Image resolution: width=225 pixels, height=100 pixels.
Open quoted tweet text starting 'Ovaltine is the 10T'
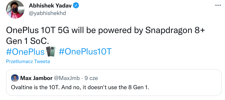coord(80,87)
